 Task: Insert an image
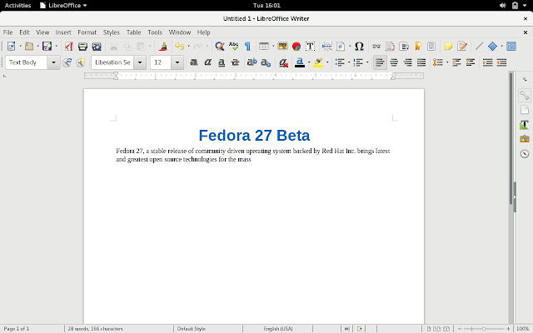point(282,46)
